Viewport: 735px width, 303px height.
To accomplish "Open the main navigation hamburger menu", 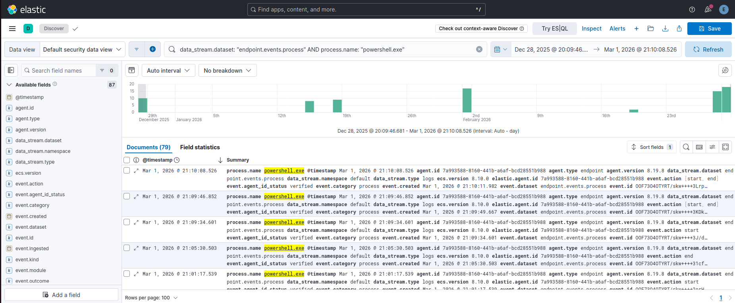I will click(12, 29).
